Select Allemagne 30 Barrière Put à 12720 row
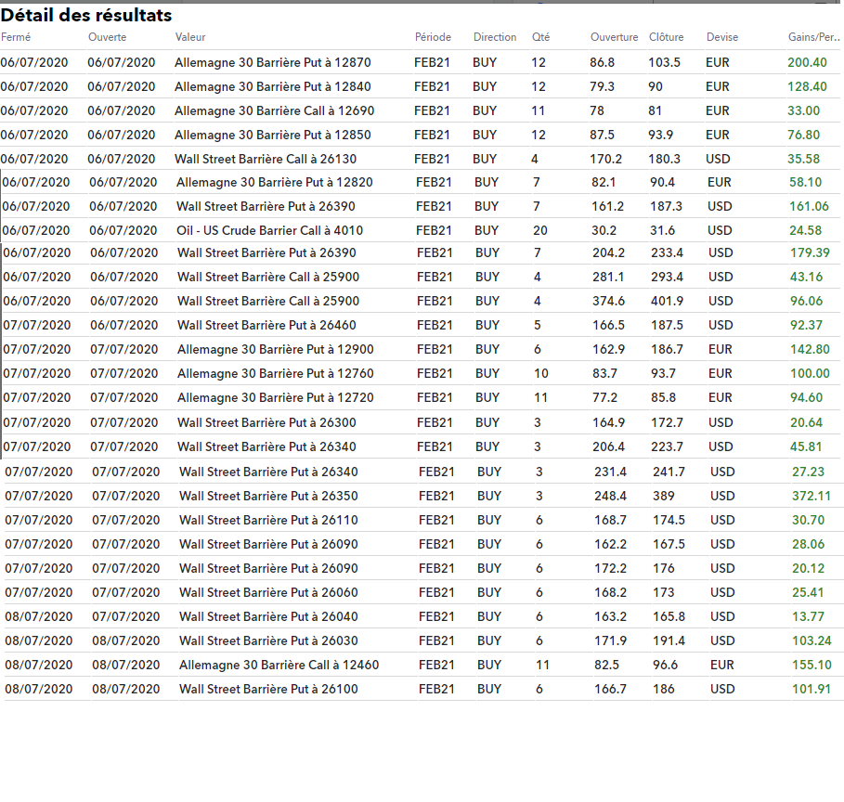The height and width of the screenshot is (802, 844). (422, 398)
